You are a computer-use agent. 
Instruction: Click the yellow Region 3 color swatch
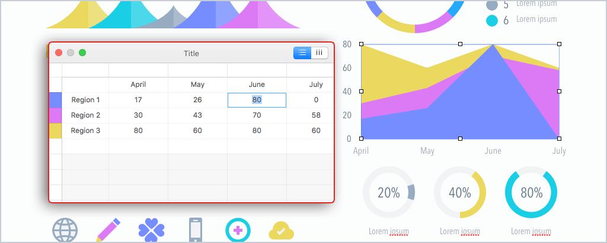click(55, 131)
